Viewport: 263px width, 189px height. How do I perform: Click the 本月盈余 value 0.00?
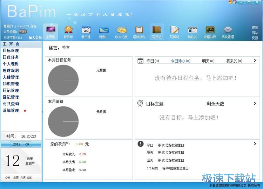pyautogui.click(x=82, y=170)
